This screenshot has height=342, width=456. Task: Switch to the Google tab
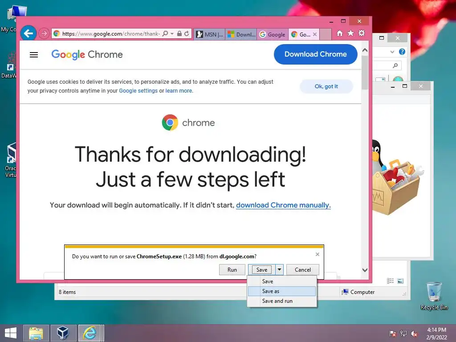pyautogui.click(x=273, y=34)
